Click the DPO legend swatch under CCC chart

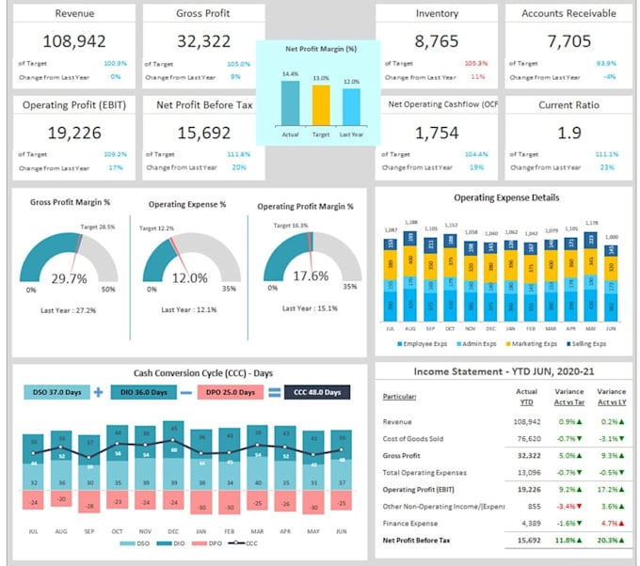[200, 543]
